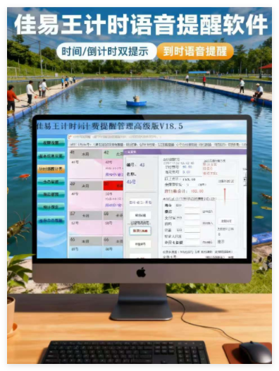Select seat card number 66
This screenshot has width=279, height=371.
(113, 247)
